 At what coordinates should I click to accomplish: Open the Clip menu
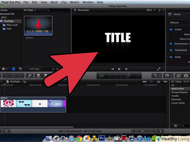(x=64, y=2)
